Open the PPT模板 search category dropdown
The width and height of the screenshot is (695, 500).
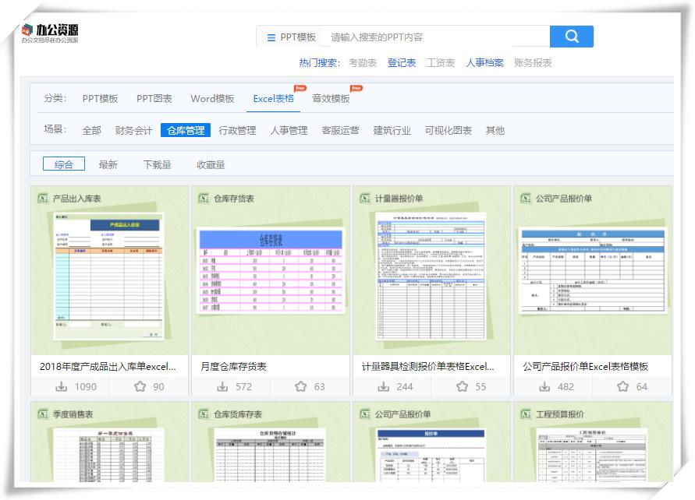click(292, 37)
